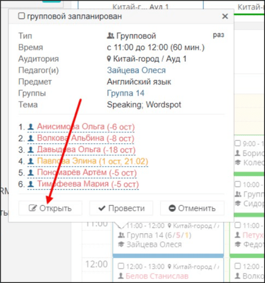Open the Группа 14 link
265x283 pixels.
(126, 93)
